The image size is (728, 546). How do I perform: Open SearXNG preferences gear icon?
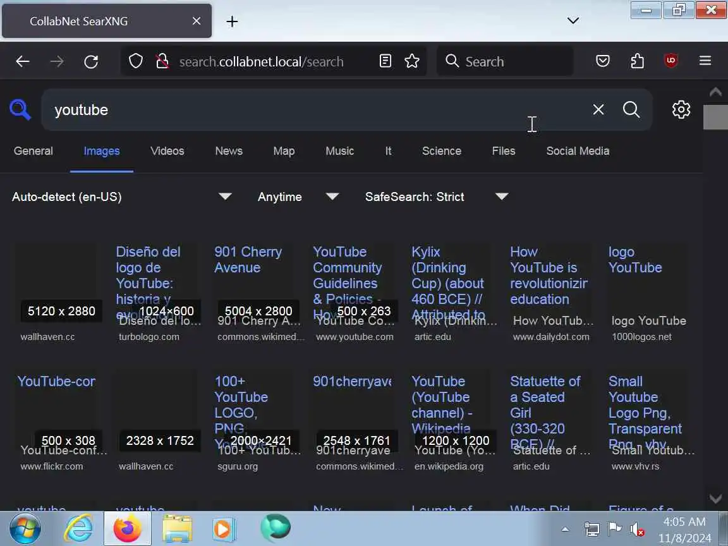click(681, 109)
